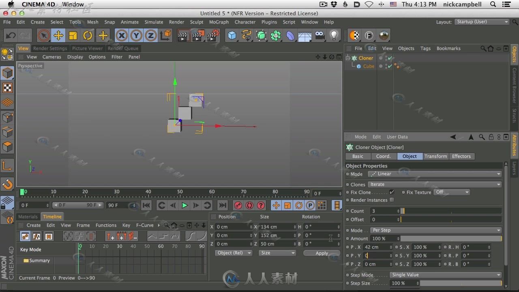Toggle Cube enabled green checkmark

(x=390, y=66)
